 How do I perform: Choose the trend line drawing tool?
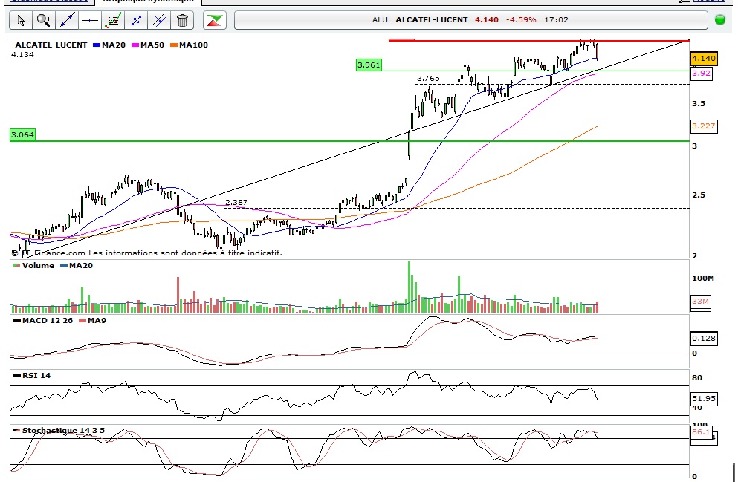(x=67, y=20)
